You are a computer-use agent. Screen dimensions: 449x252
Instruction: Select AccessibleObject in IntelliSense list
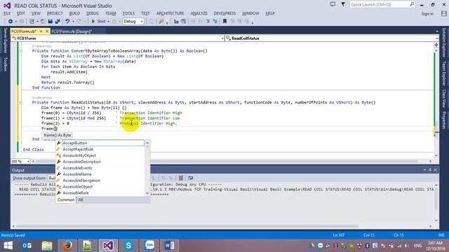[x=100, y=187]
